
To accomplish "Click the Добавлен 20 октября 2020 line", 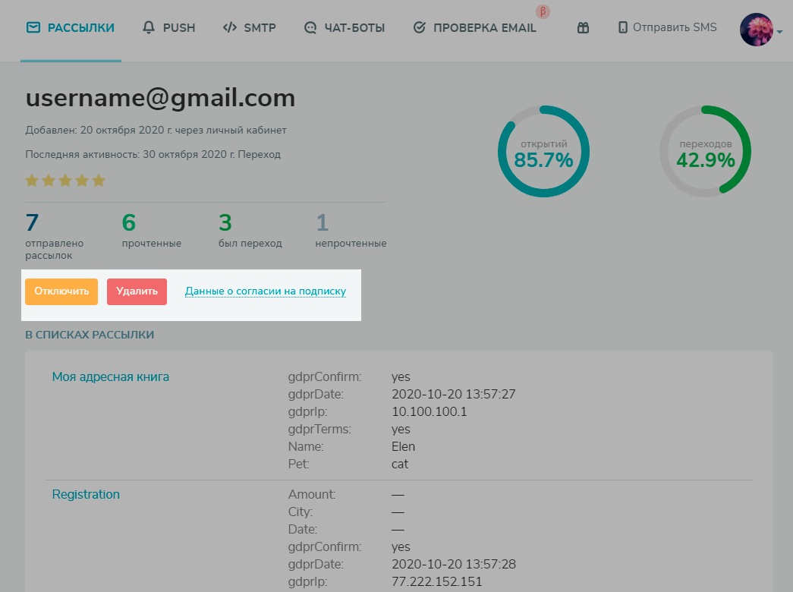I will pos(156,130).
